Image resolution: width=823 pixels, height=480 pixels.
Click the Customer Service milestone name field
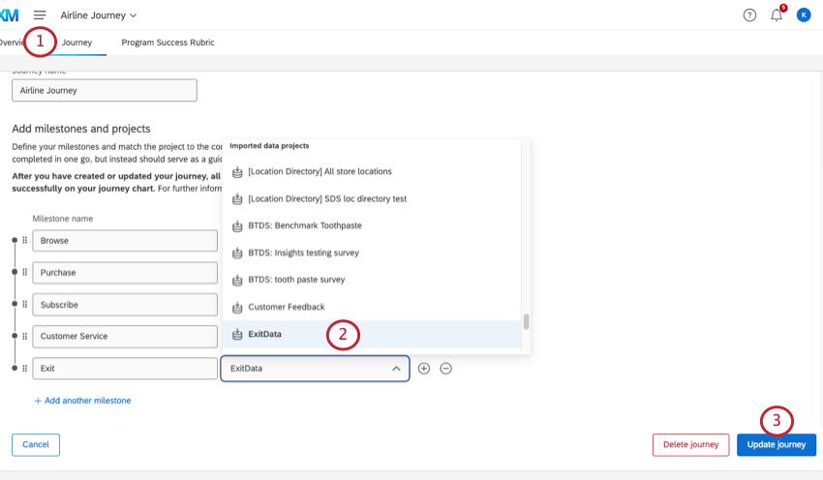[x=125, y=336]
